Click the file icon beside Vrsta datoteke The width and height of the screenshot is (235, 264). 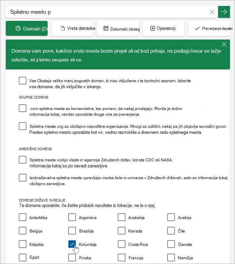pyautogui.click(x=63, y=29)
